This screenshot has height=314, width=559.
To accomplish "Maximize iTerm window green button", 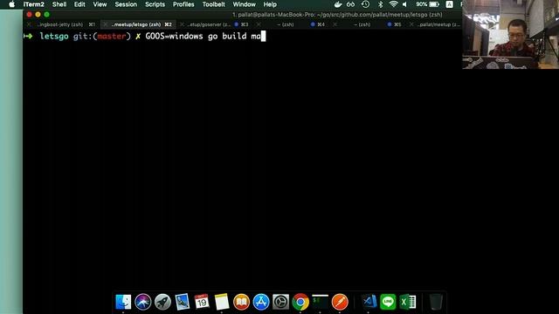I will (x=46, y=15).
